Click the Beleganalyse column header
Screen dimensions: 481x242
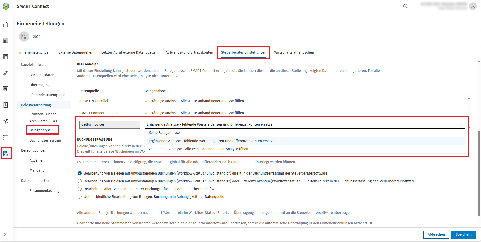tap(155, 91)
